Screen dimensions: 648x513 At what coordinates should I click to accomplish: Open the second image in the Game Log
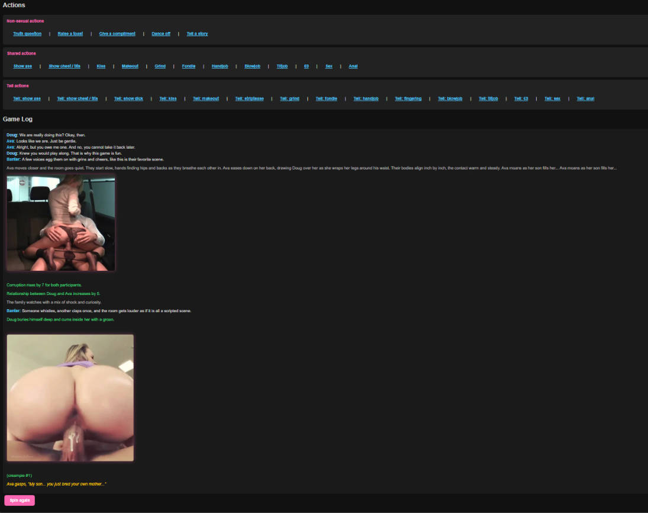70,397
